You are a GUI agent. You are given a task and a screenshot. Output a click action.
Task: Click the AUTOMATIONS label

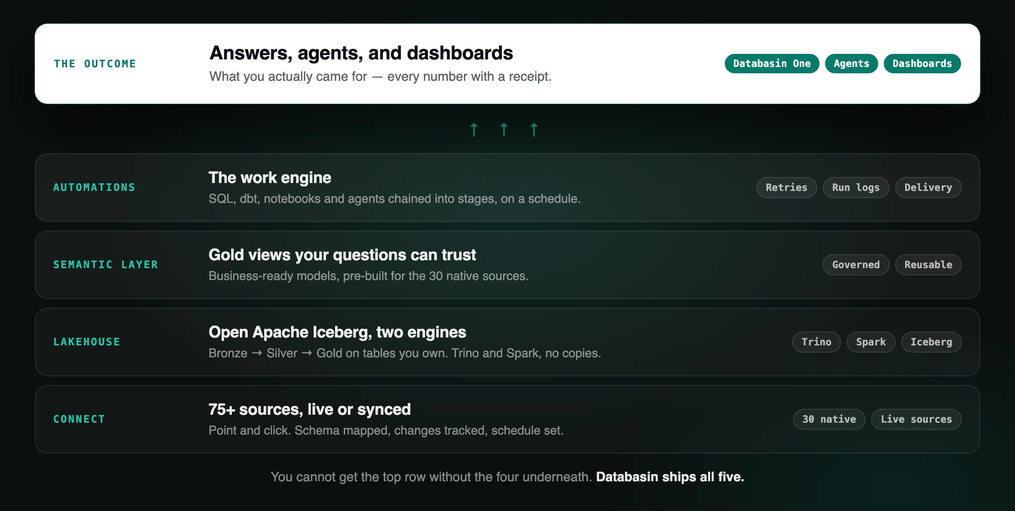coord(94,187)
